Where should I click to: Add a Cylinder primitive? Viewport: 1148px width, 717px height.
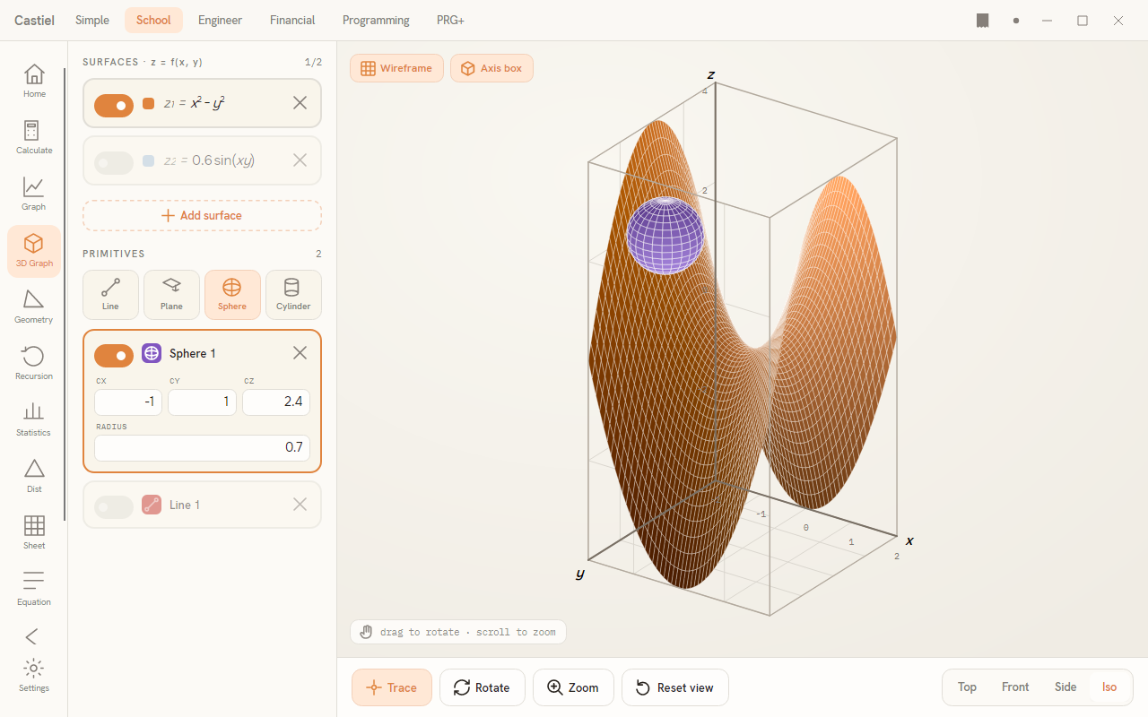293,295
